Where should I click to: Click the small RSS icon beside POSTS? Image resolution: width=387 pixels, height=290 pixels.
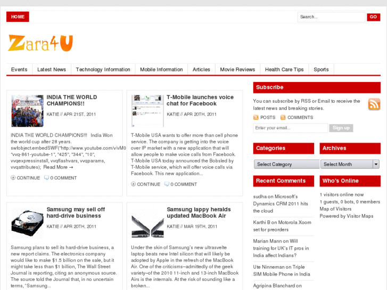tap(256, 118)
